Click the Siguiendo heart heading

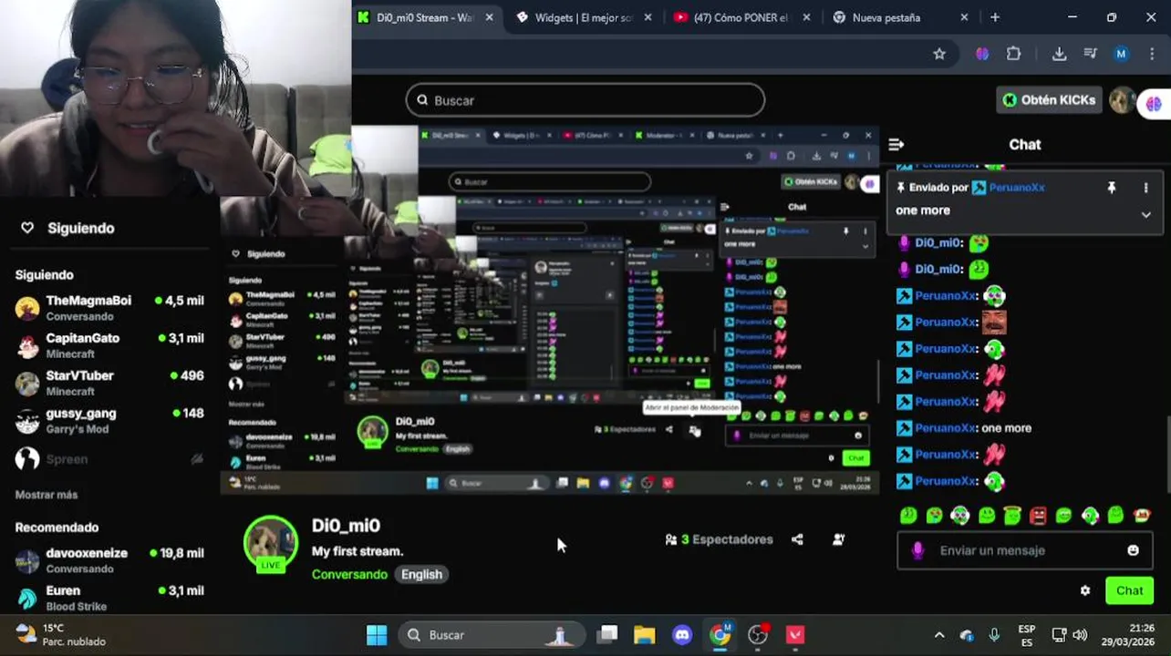68,228
